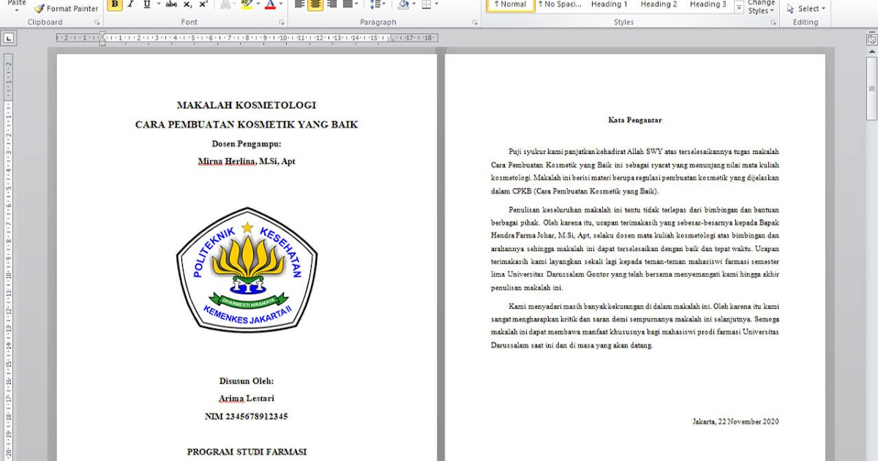The image size is (878, 461).
Task: Click the Politeknik Kesehatan logo image
Action: point(247,270)
